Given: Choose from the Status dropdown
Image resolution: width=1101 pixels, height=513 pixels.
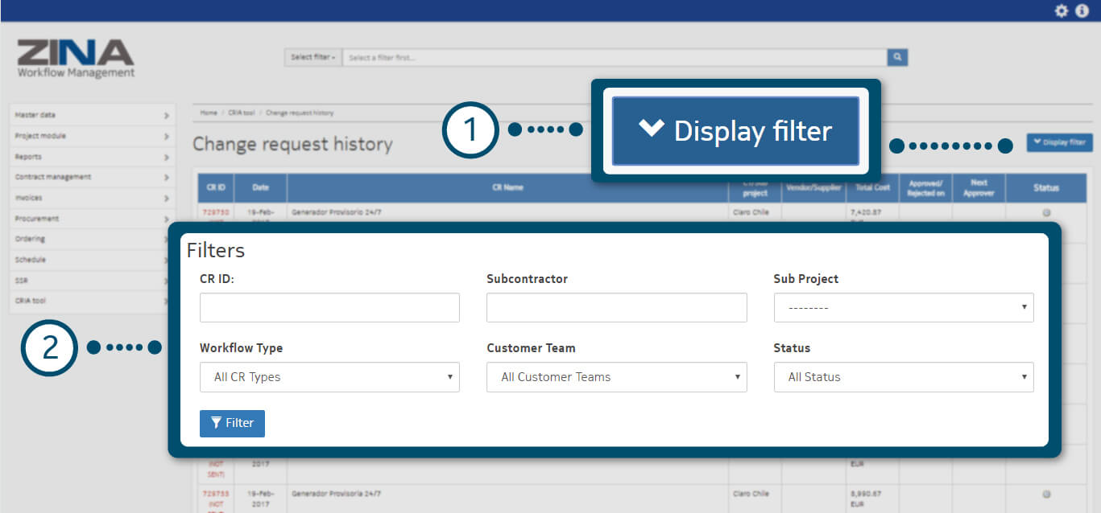Looking at the screenshot, I should [x=903, y=376].
